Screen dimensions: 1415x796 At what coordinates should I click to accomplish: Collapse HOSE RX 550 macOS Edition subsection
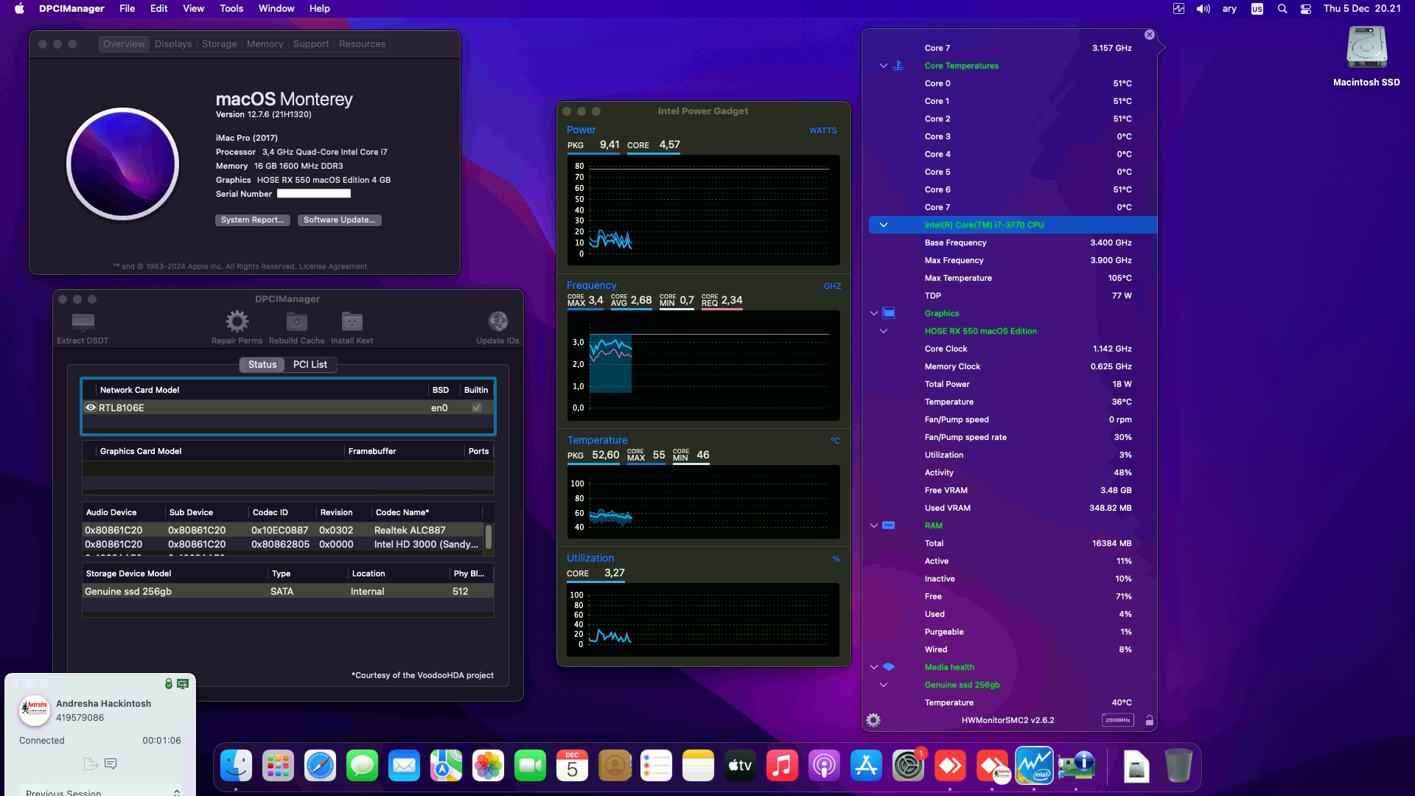(x=884, y=331)
